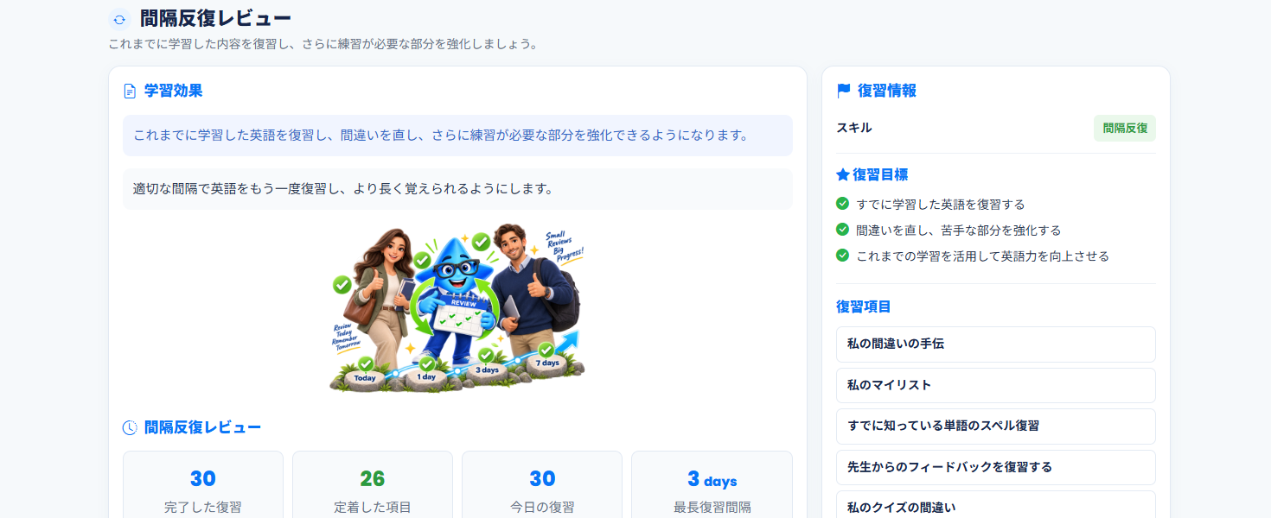Viewport: 1271px width, 518px height.
Task: Click the clock icon beside 間隔反復レビュー section
Action: (130, 427)
